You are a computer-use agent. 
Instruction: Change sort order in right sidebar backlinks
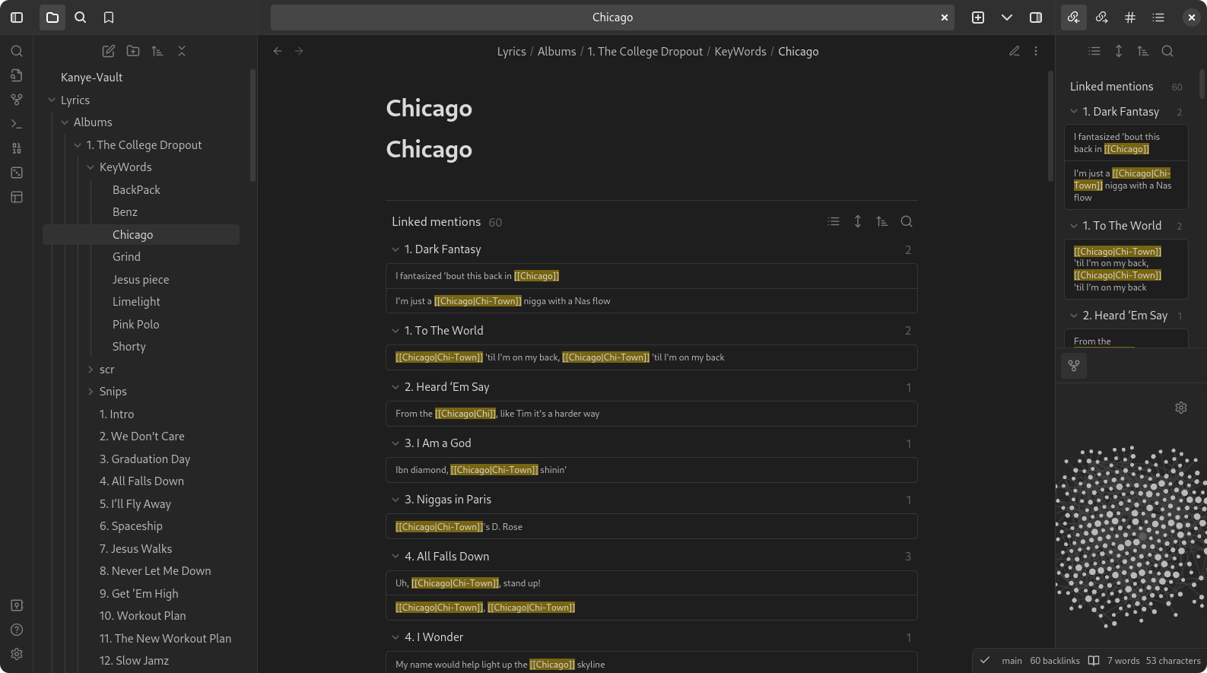pos(1143,51)
